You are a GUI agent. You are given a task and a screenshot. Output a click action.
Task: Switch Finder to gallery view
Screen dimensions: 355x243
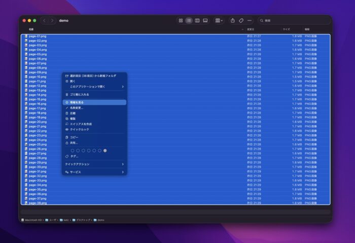pos(205,21)
